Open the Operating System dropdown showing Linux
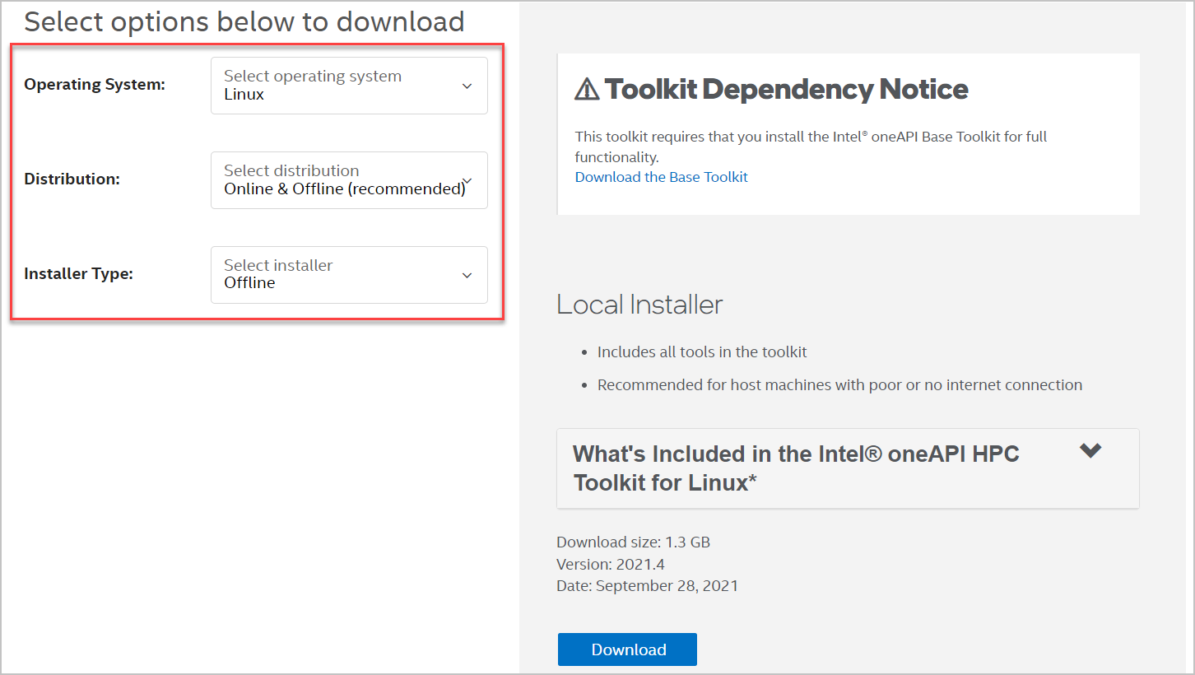Image resolution: width=1195 pixels, height=675 pixels. 349,86
